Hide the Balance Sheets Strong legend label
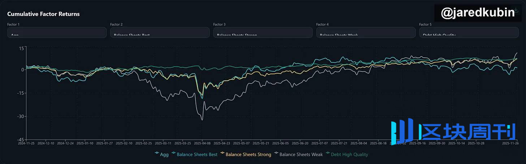 click(248, 155)
